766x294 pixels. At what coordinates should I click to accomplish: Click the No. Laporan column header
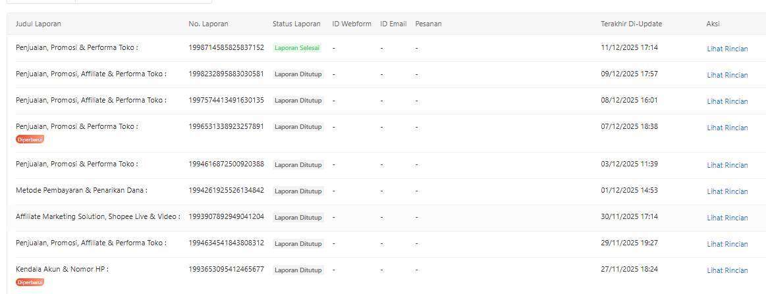coord(208,24)
